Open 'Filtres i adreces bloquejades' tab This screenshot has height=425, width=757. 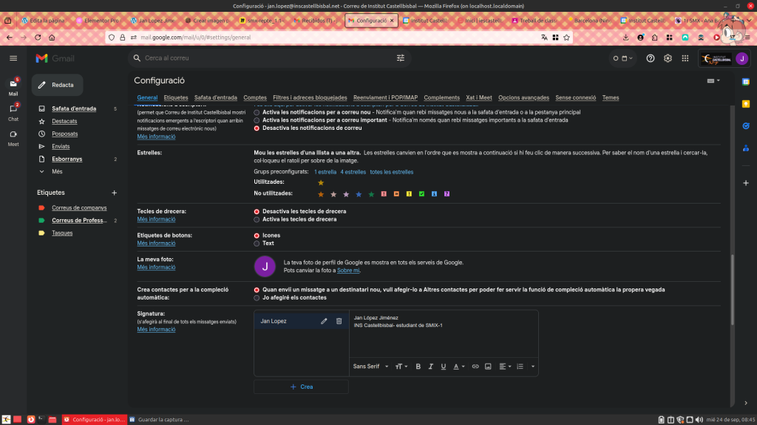tap(310, 97)
